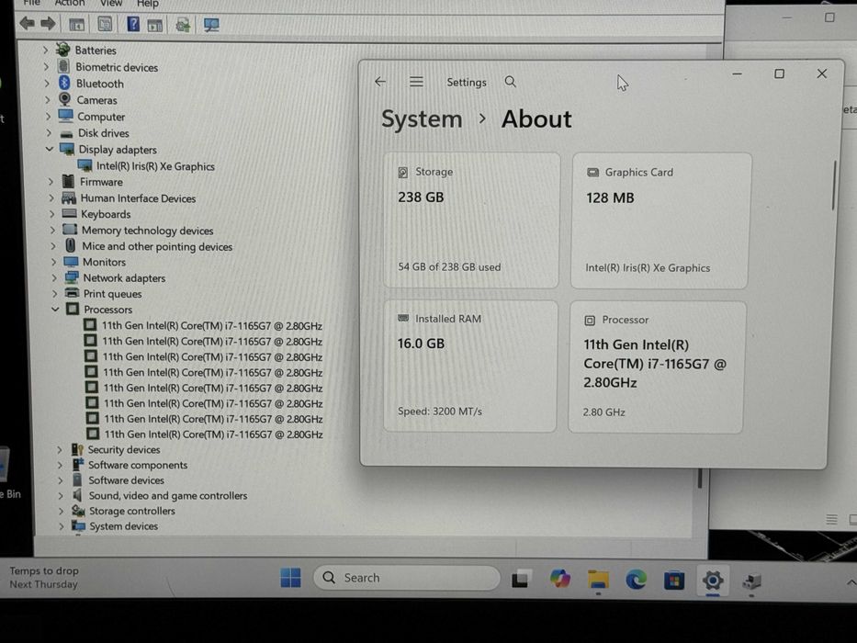Click the Storage card showing 238 GB
Image resolution: width=857 pixels, height=643 pixels.
point(471,220)
